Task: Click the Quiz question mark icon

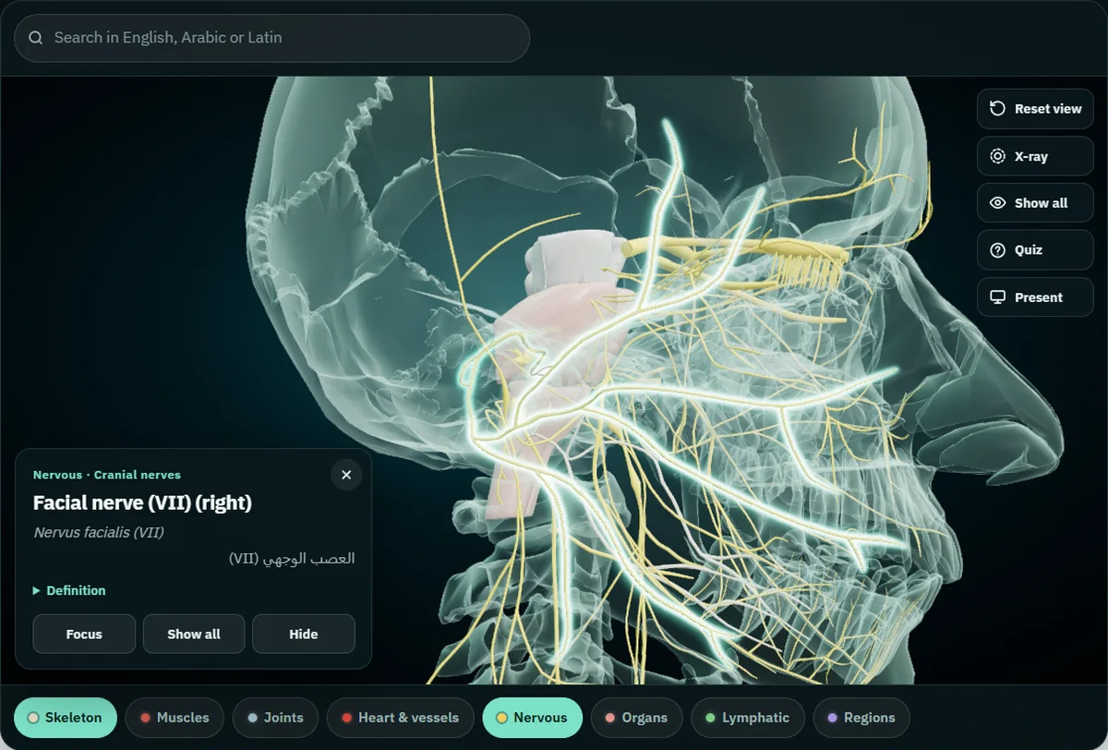Action: coord(997,250)
